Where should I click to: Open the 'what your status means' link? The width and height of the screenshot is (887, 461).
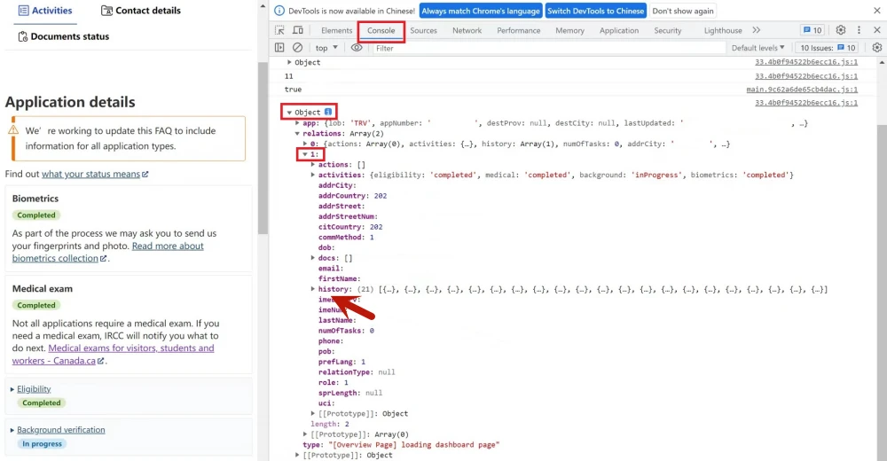[x=95, y=174]
